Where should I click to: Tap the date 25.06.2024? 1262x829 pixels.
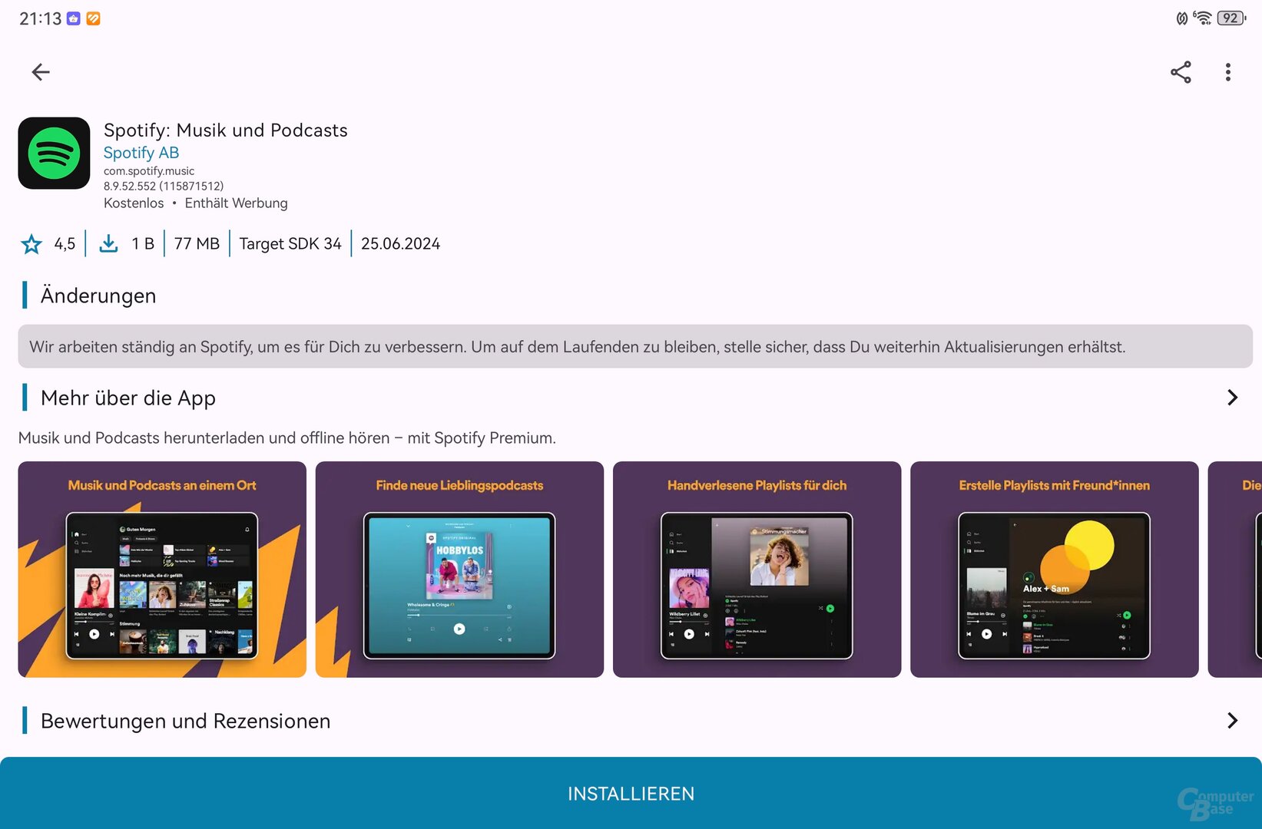tap(401, 244)
